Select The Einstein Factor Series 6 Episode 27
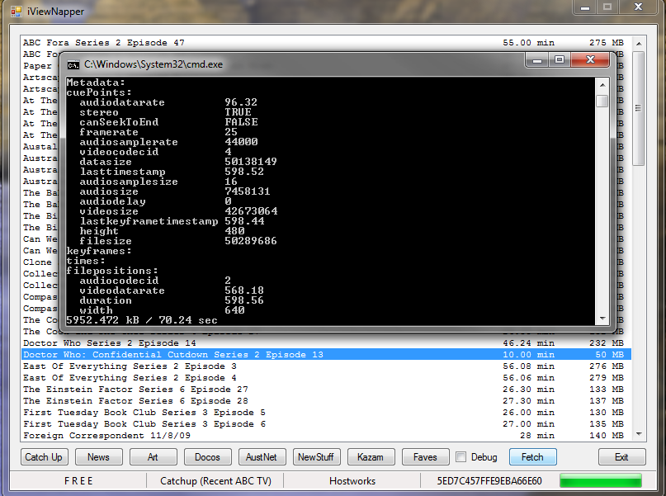The image size is (666, 496). pos(326,389)
